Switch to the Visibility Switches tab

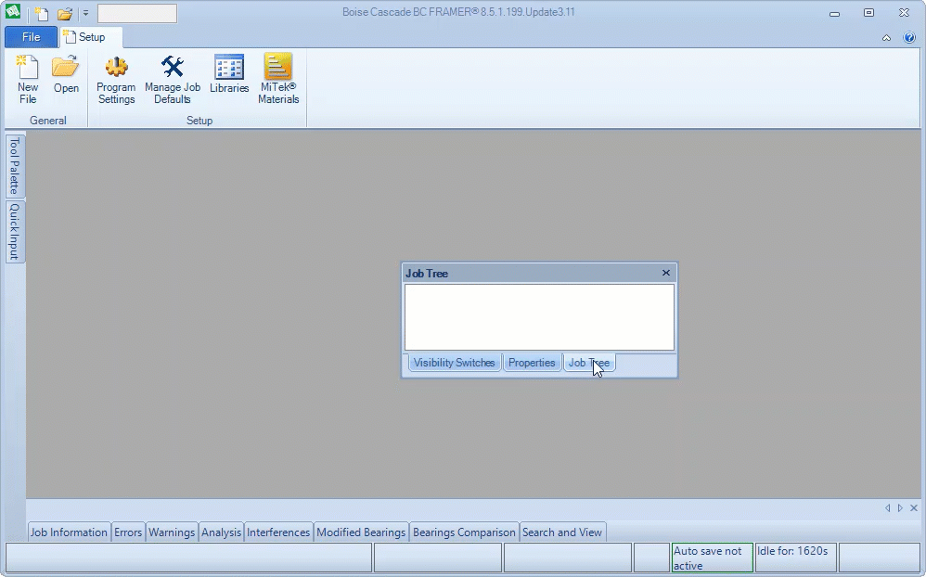pos(454,363)
